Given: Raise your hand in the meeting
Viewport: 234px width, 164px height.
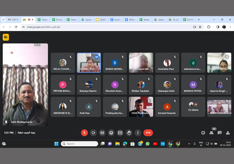Looking at the screenshot, I should [x=129, y=133].
